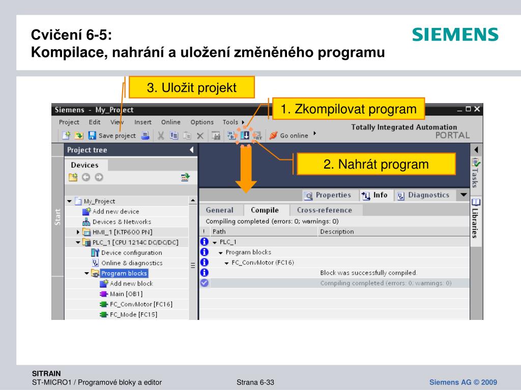
Task: Click the Download to device icon
Action: (x=245, y=135)
